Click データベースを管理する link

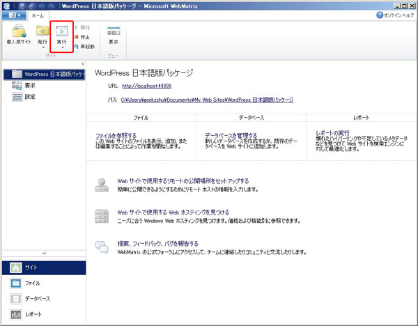231,135
